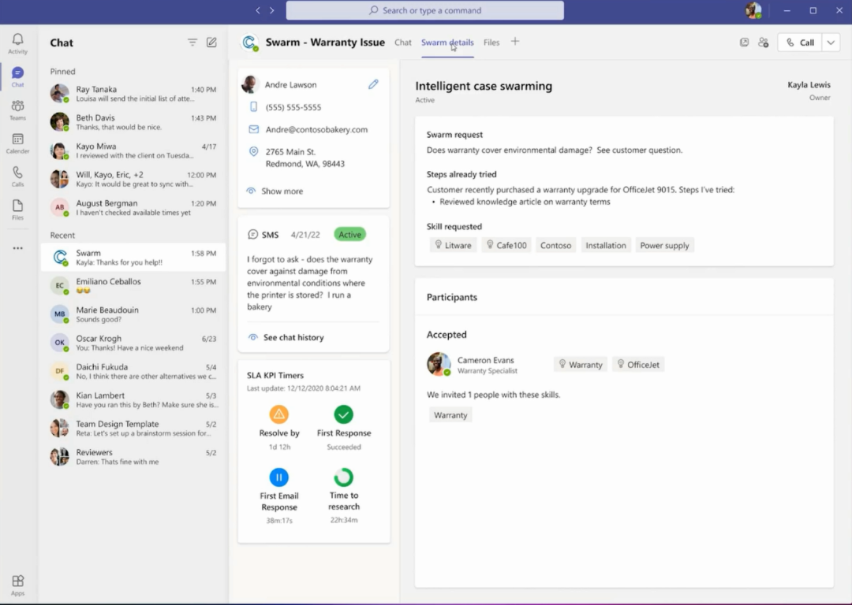Click the phone icon beside (555) 555-5555
Screen dimensions: 852x605
coord(253,107)
